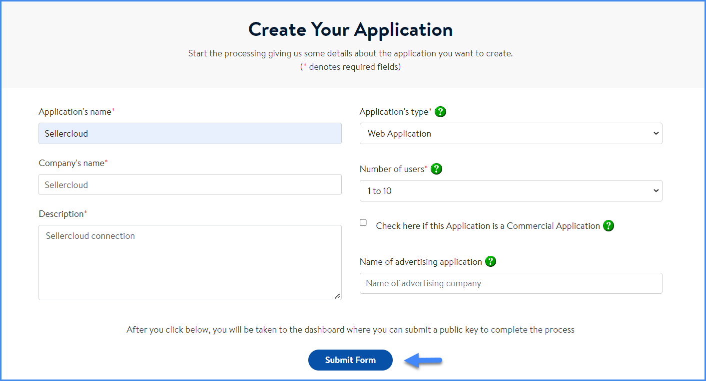
Task: Click the 'Create Your Application' heading
Action: (x=351, y=29)
